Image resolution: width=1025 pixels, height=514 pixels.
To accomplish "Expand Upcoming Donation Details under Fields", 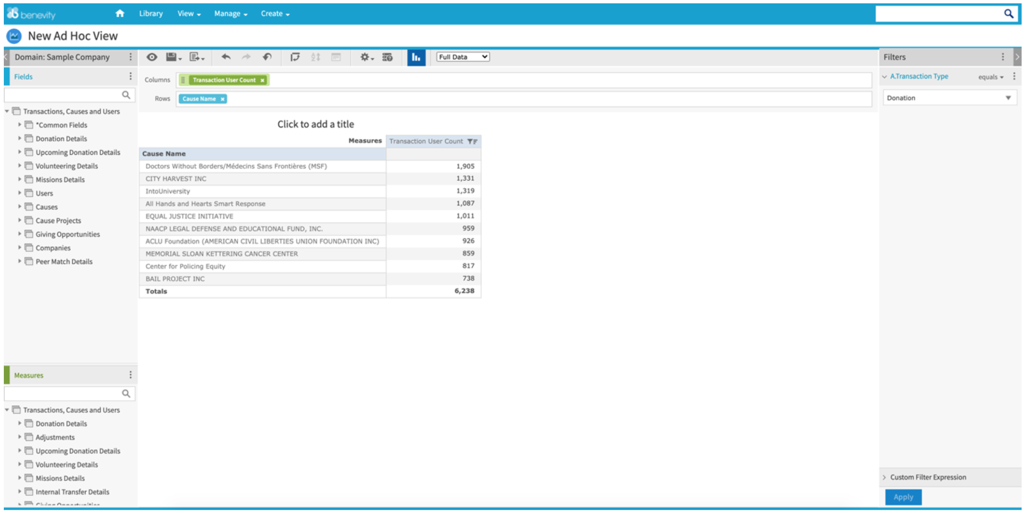I will tap(20, 152).
